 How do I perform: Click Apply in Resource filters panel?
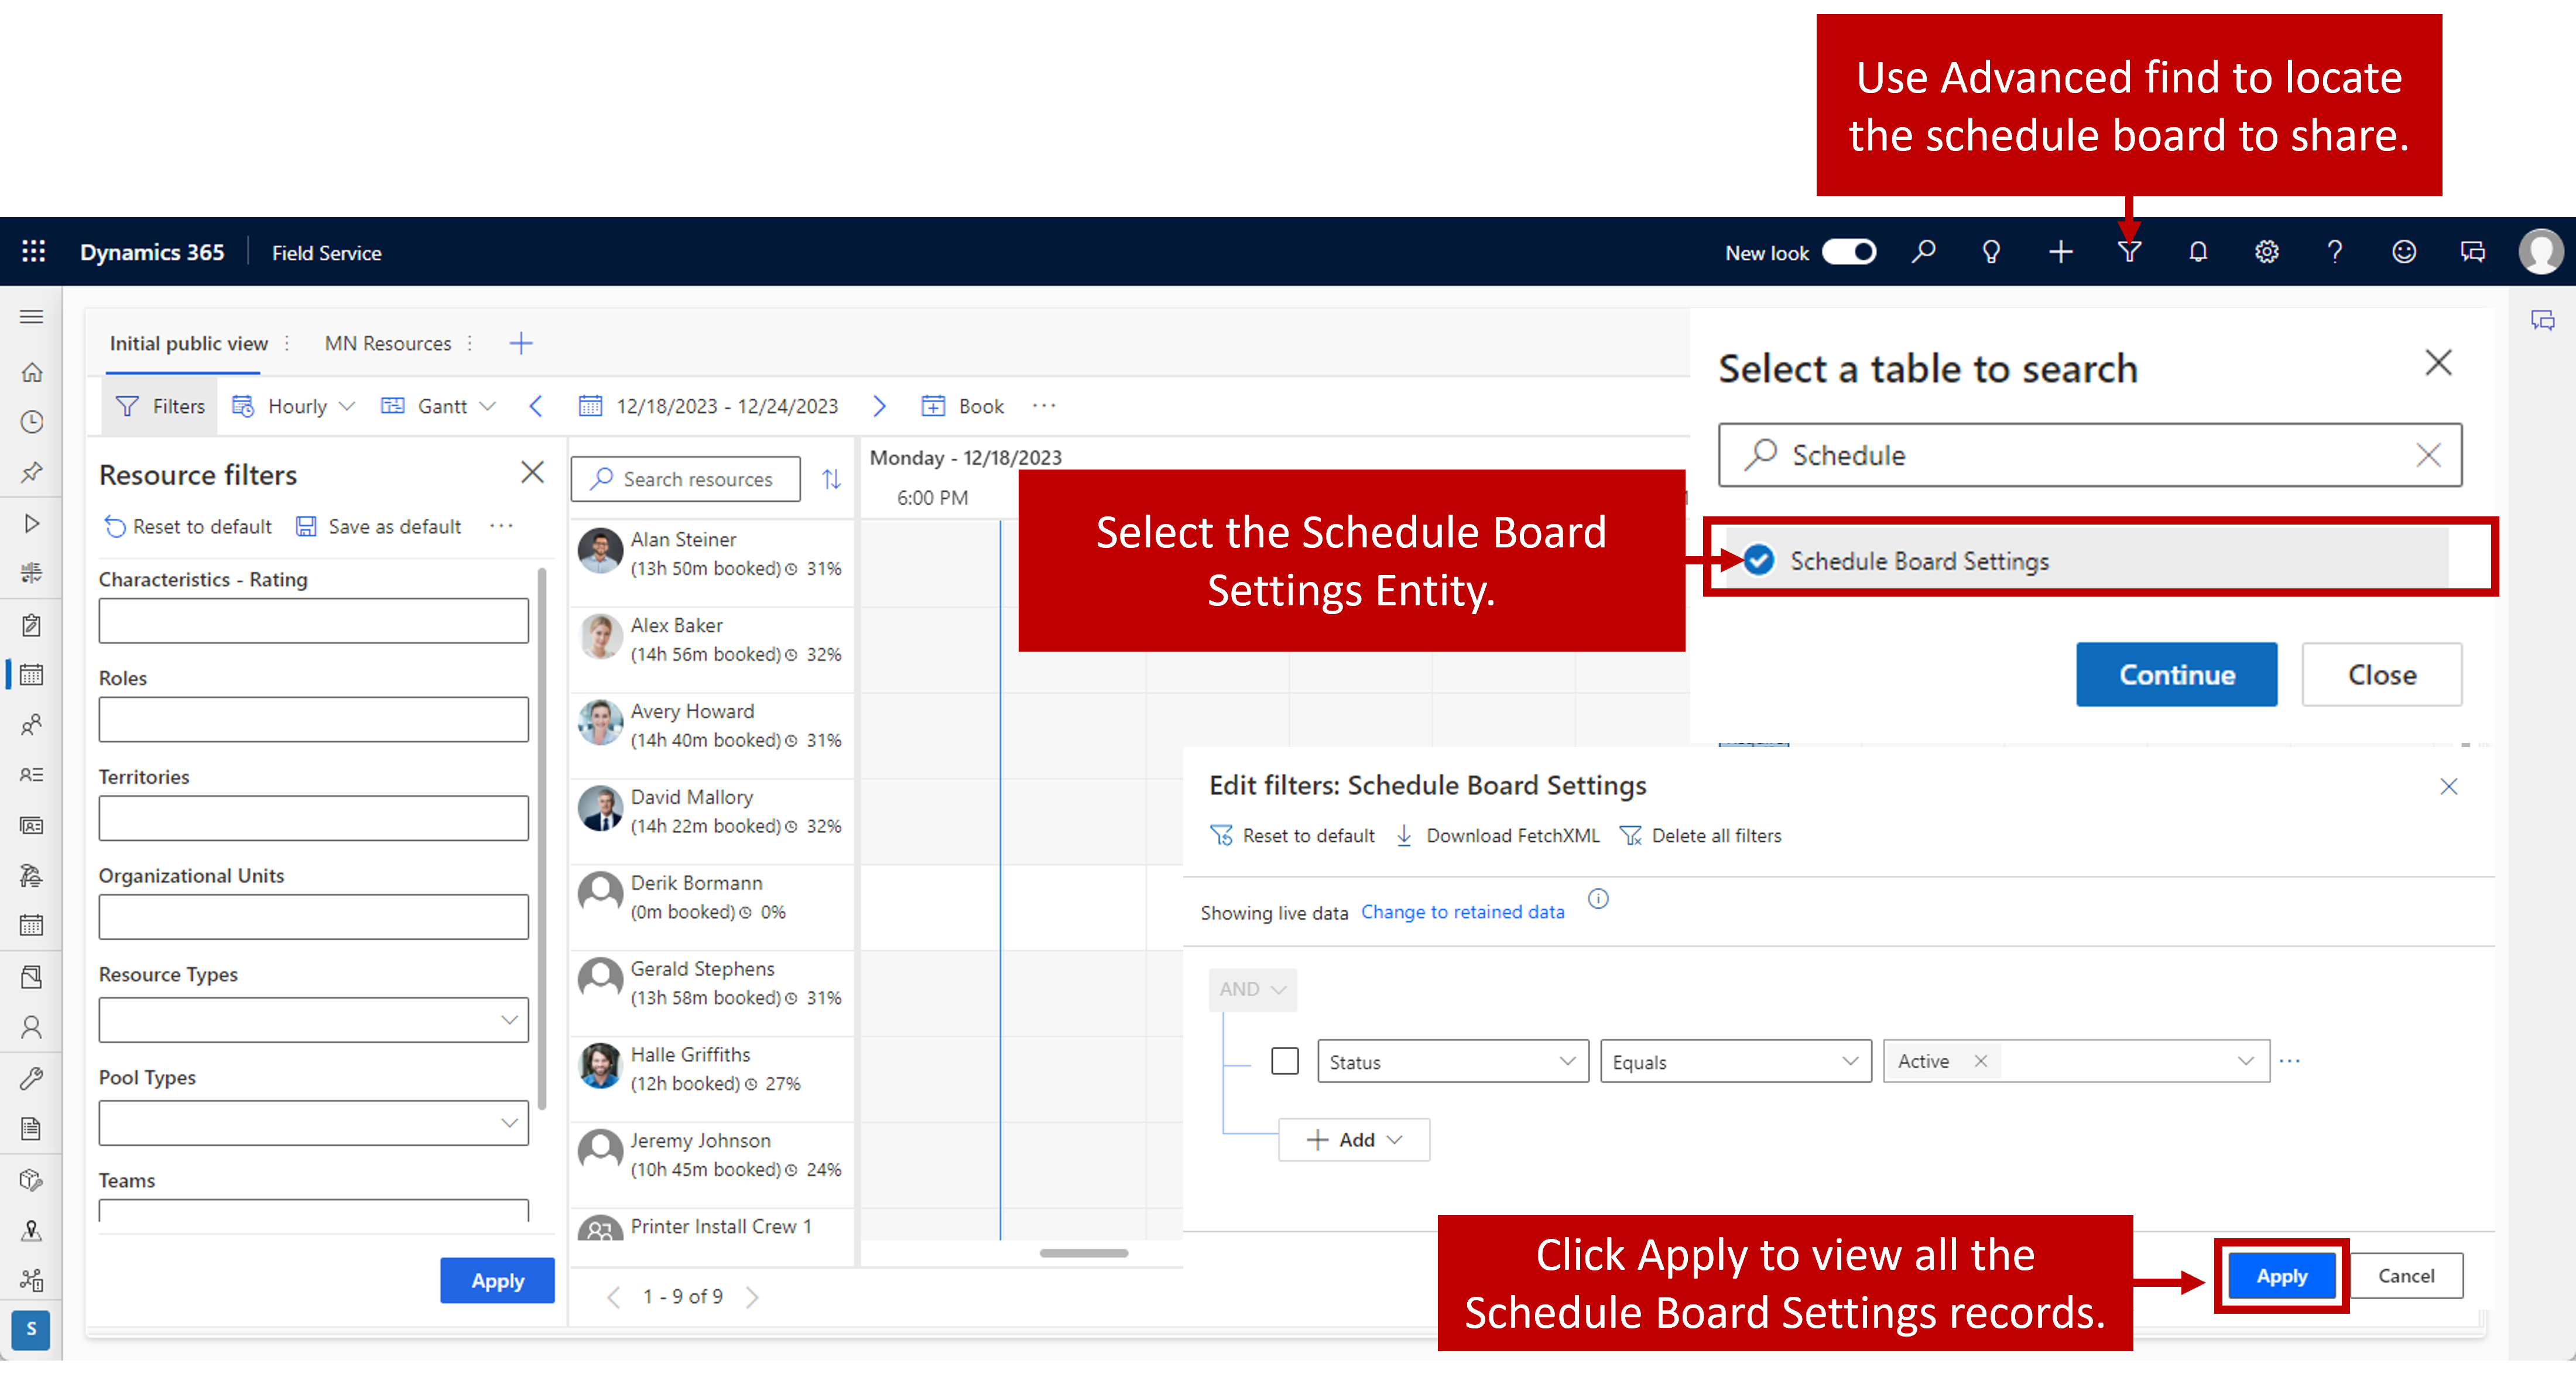tap(497, 1280)
